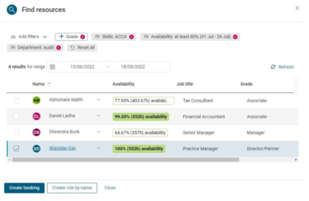Click the Department: Audit filter chip

point(35,48)
